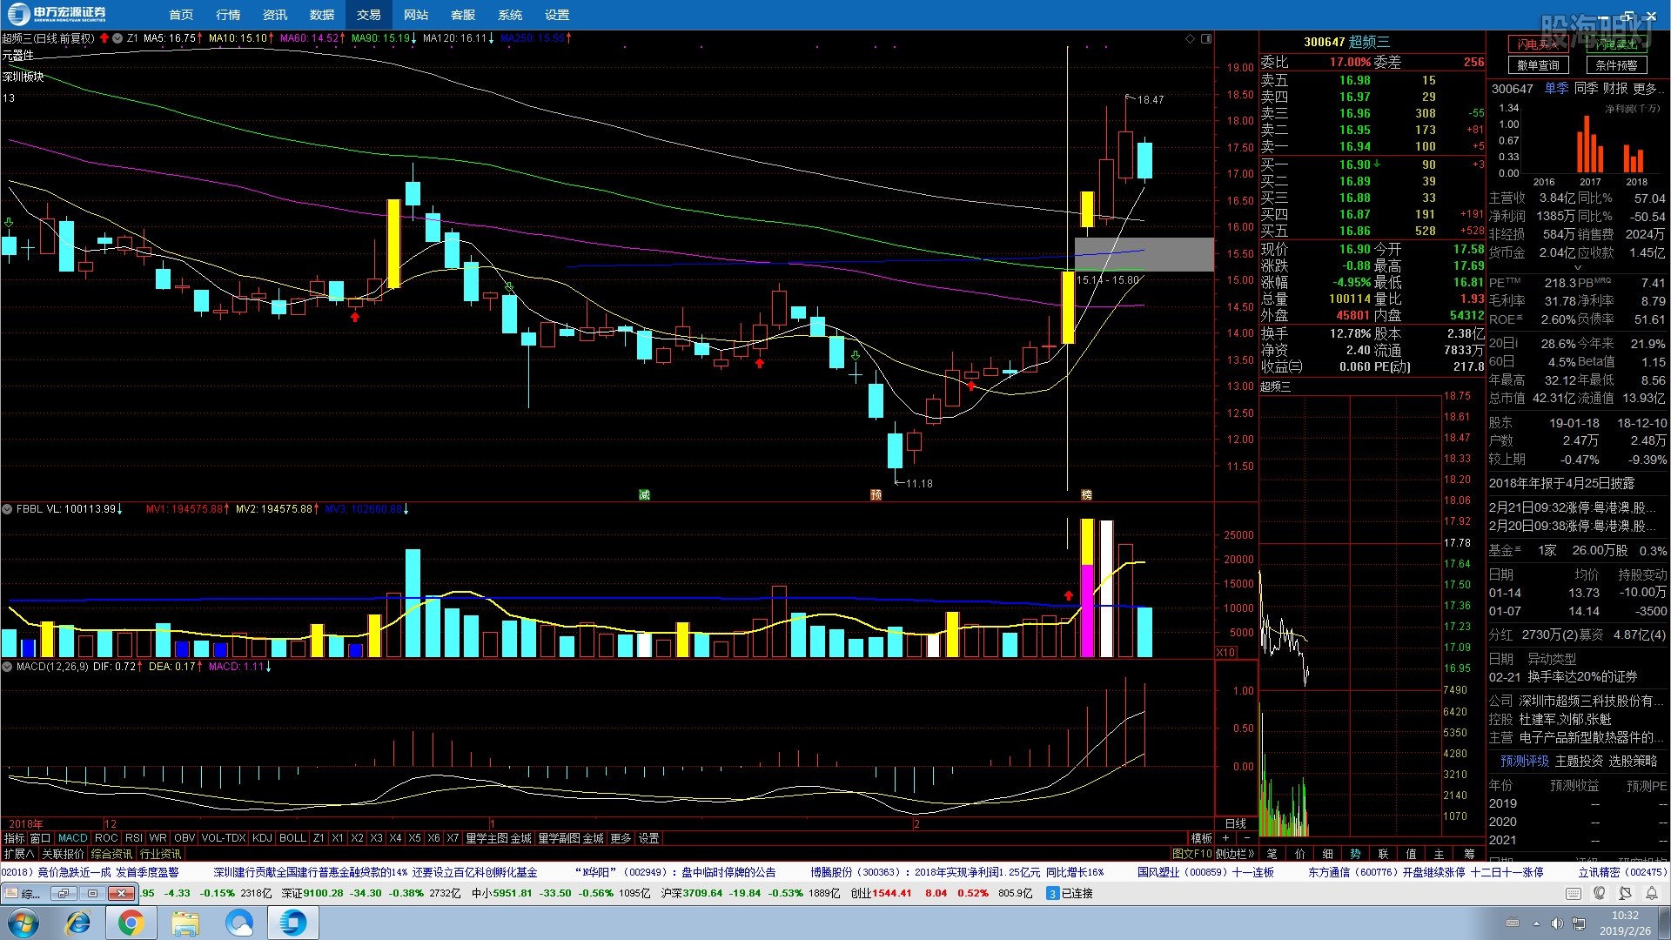Open File Explorer folder from taskbar

185,923
